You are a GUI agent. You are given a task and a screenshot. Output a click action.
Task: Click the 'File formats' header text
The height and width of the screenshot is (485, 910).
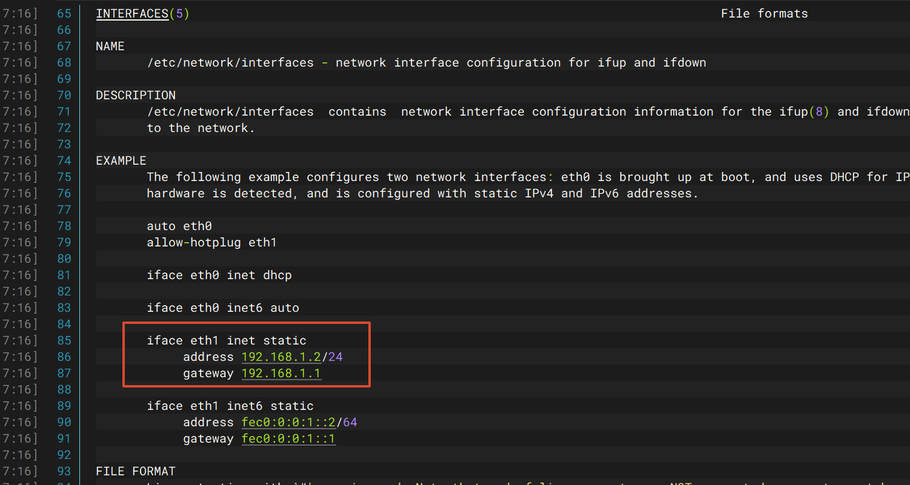pos(764,13)
